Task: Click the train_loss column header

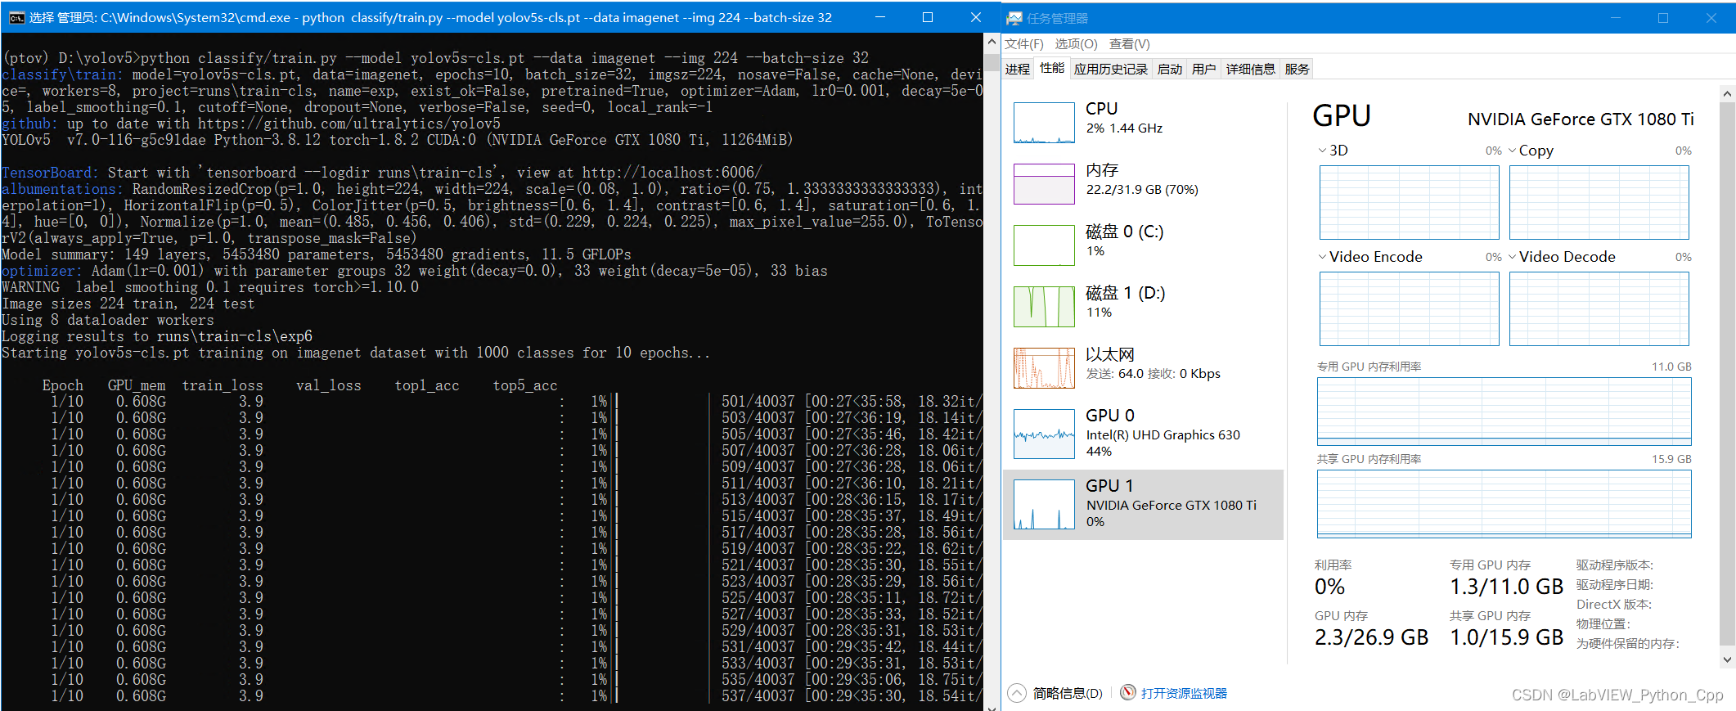Action: (223, 385)
